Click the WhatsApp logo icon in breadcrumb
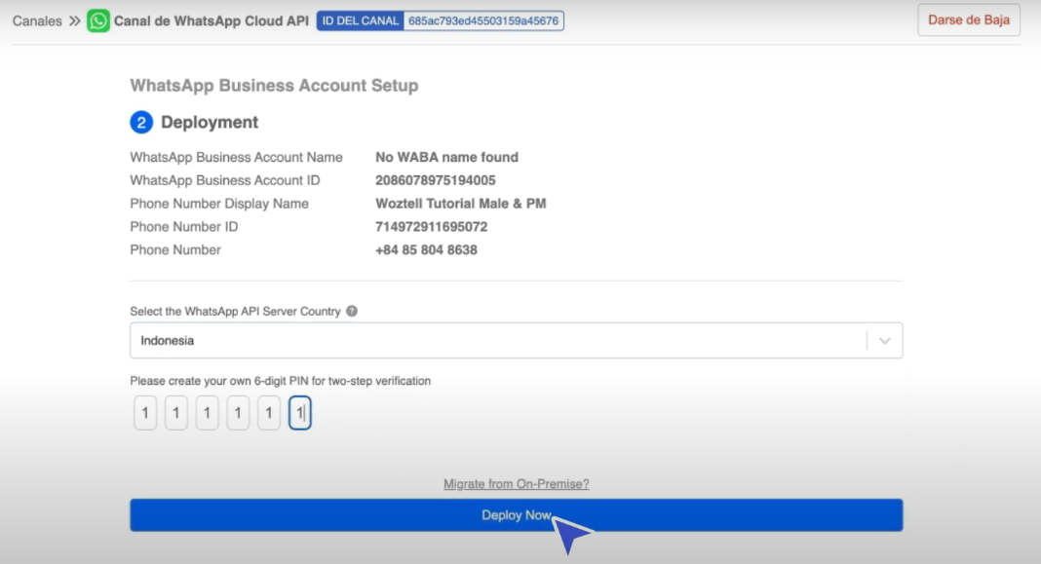 [98, 20]
